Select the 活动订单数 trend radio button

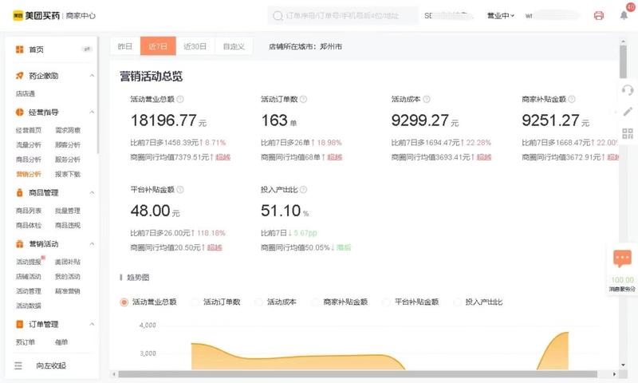coord(195,302)
